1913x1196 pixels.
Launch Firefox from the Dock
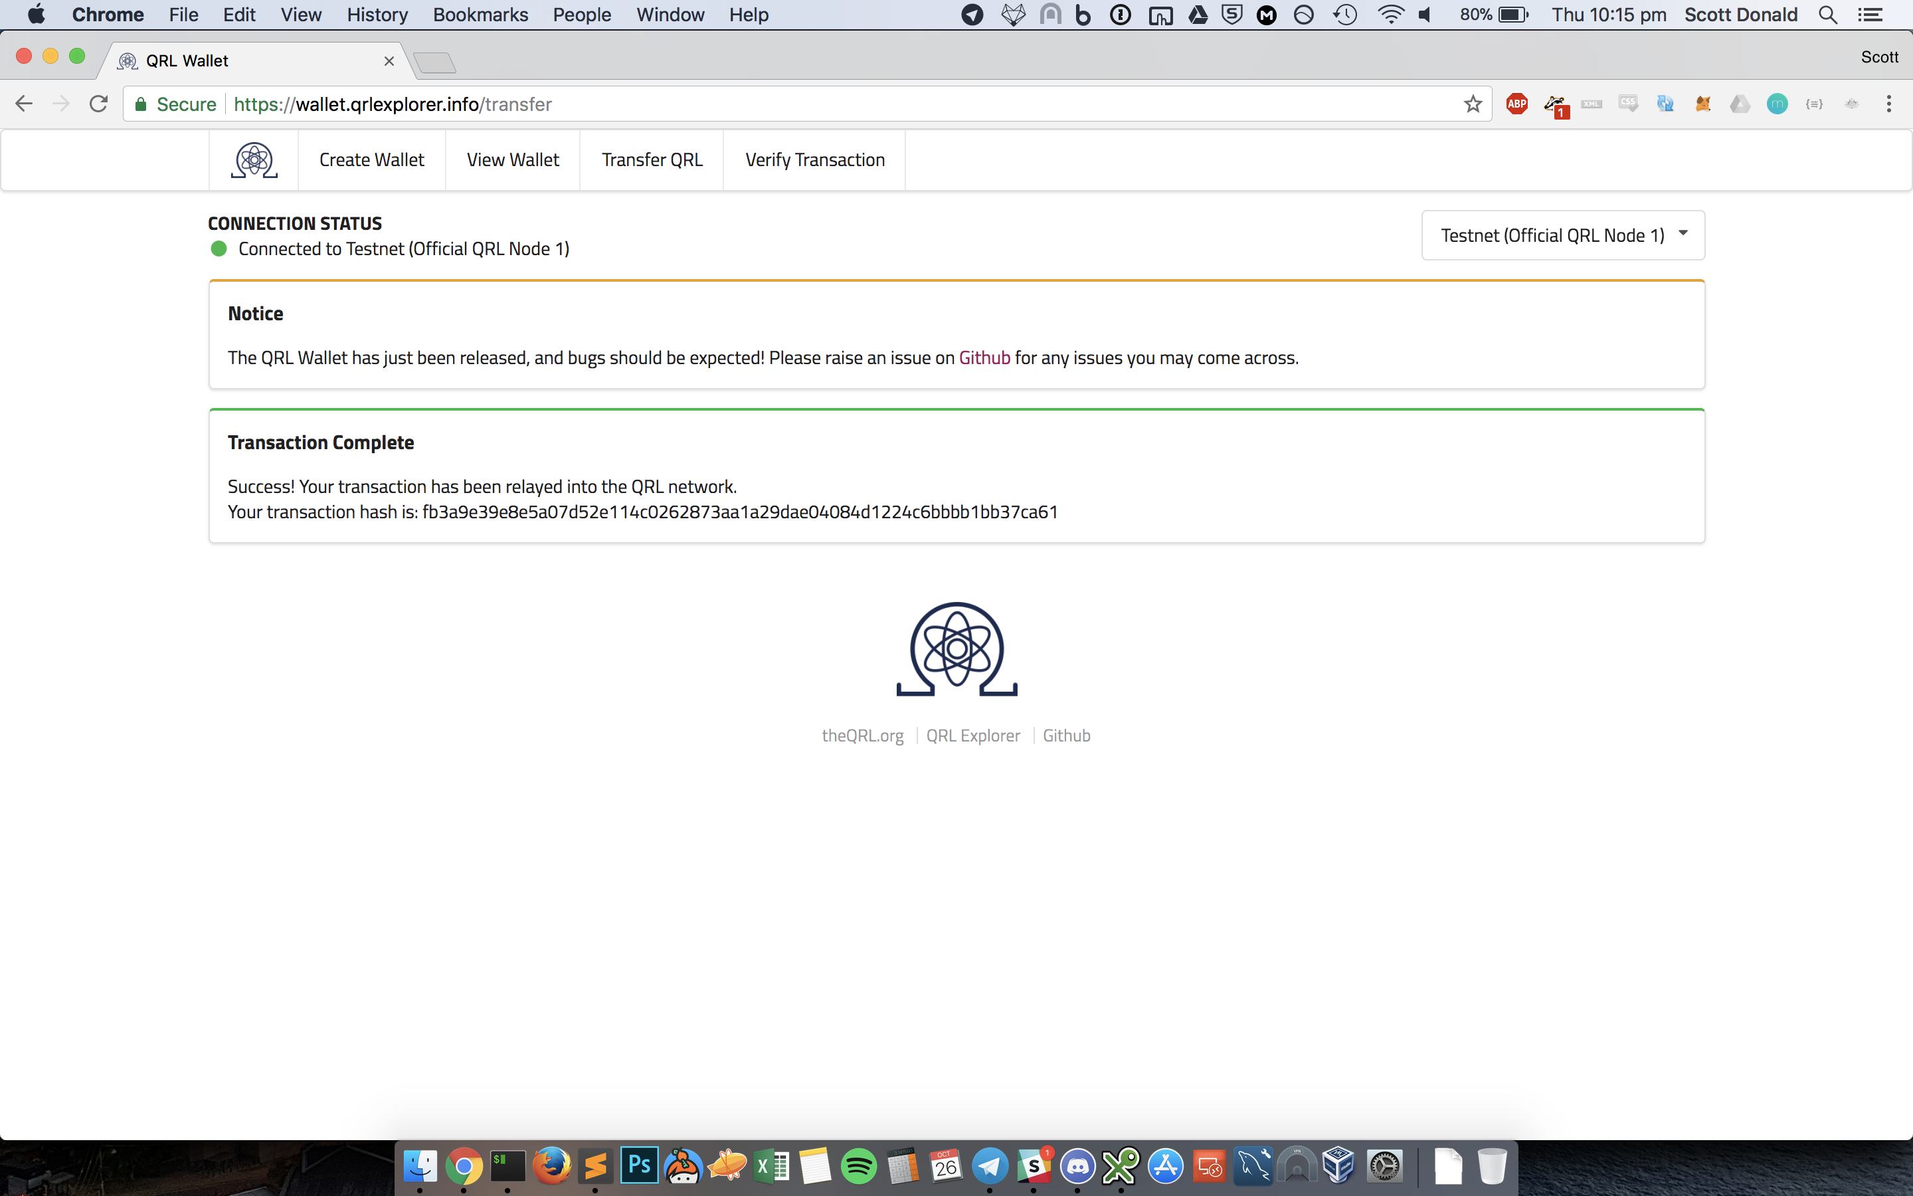[552, 1166]
